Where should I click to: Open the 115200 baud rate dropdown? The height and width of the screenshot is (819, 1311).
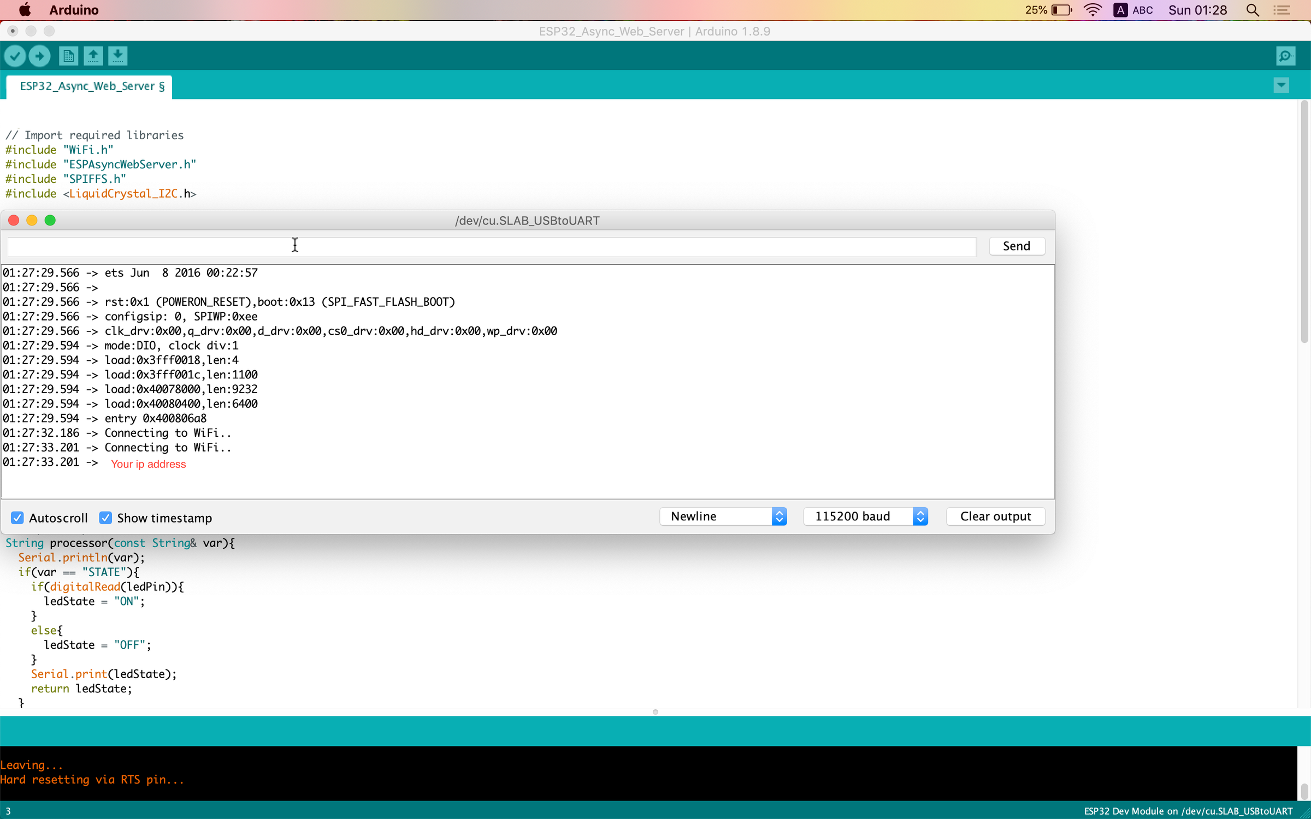865,516
